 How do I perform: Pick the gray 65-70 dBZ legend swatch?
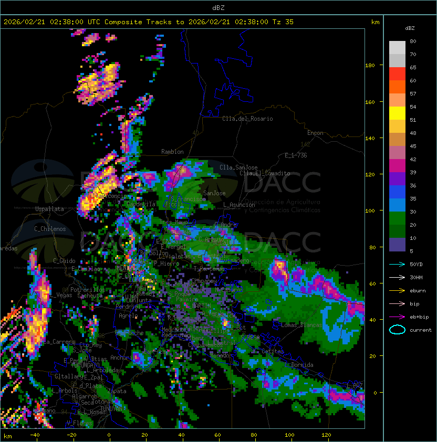click(x=397, y=60)
